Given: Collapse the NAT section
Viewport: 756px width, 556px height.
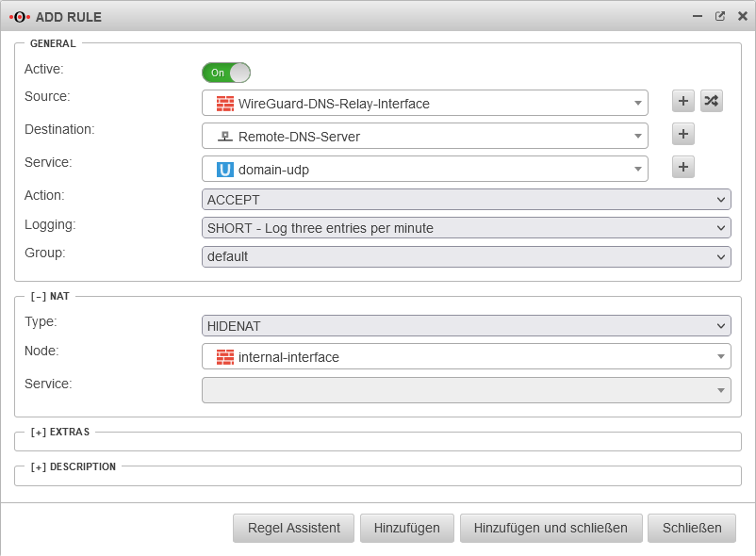Looking at the screenshot, I should pos(49,296).
